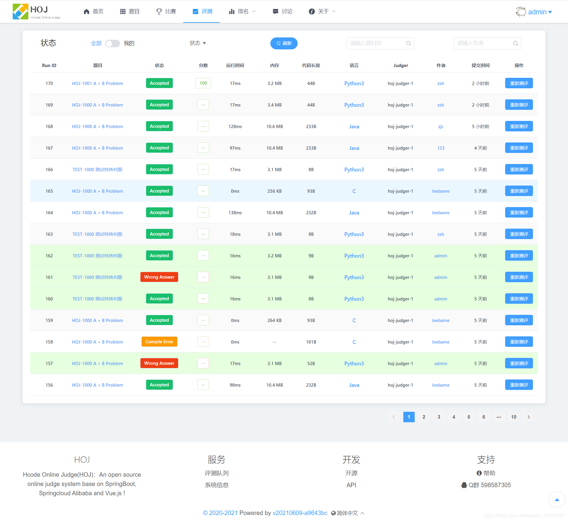Go to pagination page 6
568x521 pixels.
tap(484, 417)
